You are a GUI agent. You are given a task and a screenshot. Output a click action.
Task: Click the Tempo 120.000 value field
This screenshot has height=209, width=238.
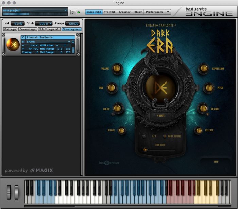pos(72,23)
